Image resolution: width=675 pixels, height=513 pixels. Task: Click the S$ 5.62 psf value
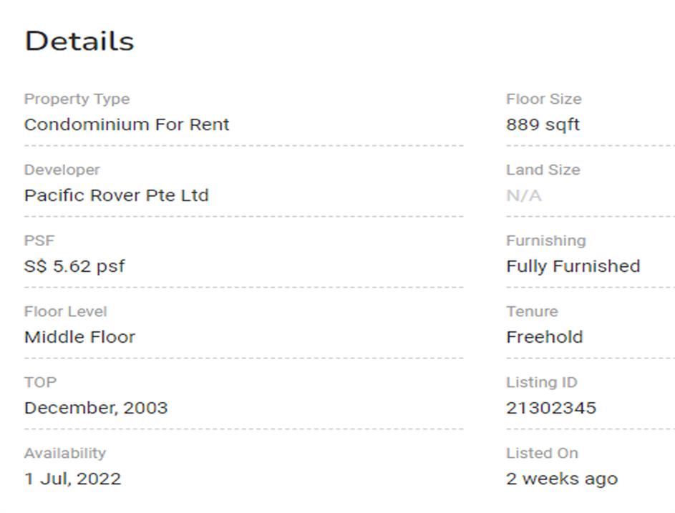[74, 266]
